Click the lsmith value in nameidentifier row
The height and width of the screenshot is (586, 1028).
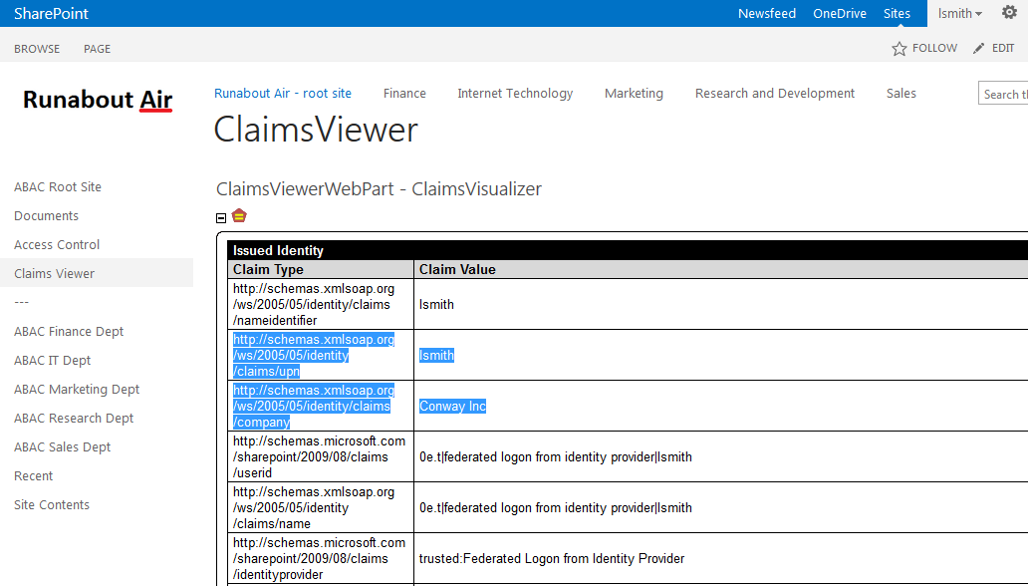(436, 305)
